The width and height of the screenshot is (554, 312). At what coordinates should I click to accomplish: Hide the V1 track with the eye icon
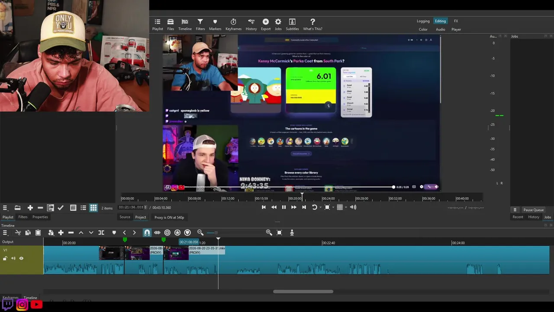[x=21, y=258]
